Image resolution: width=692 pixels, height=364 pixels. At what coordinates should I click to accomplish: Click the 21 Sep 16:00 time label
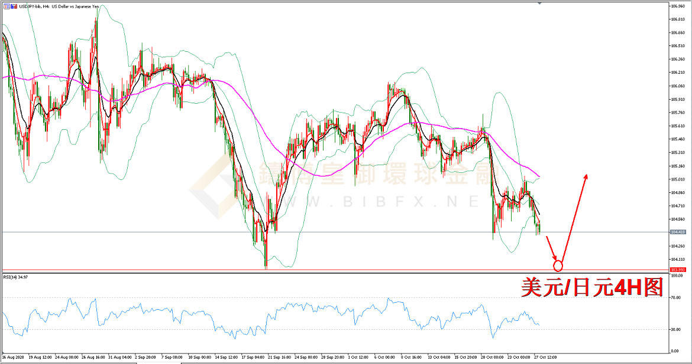point(280,358)
